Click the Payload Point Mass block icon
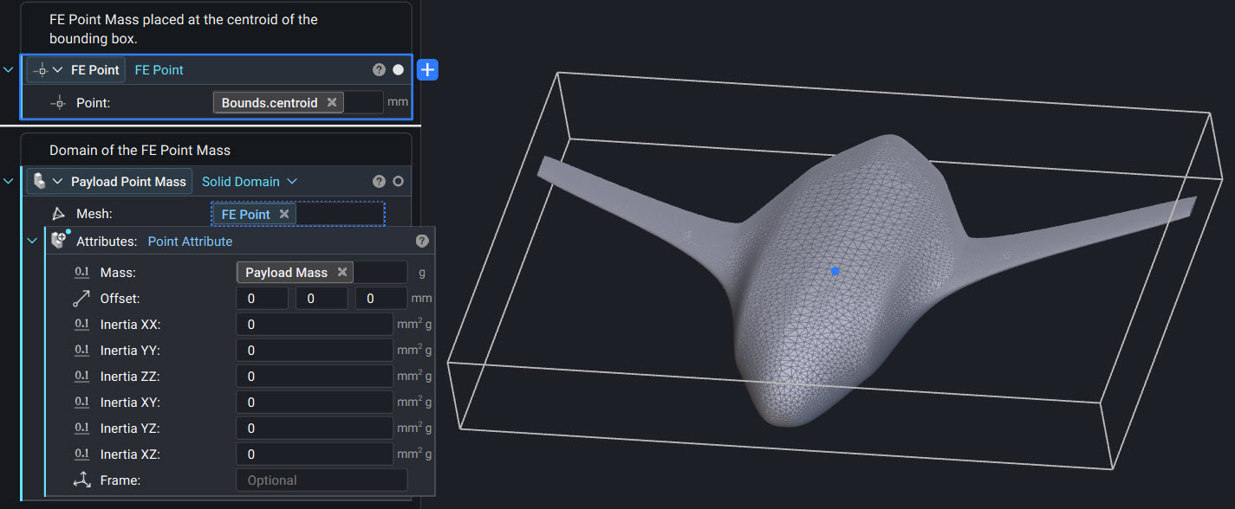 40,181
